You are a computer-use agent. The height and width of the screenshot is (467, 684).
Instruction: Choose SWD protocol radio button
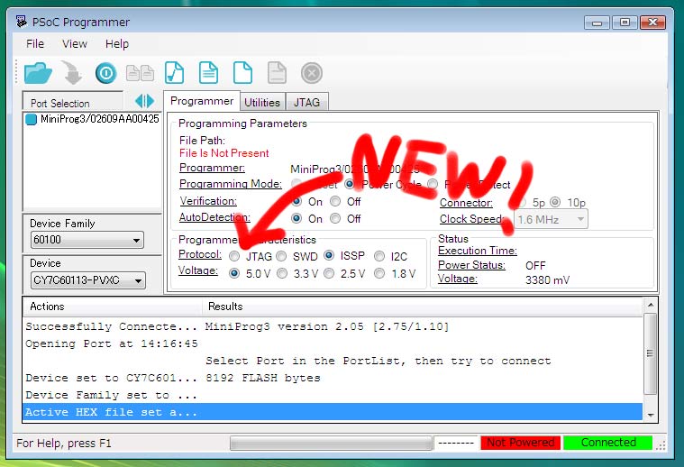click(281, 256)
